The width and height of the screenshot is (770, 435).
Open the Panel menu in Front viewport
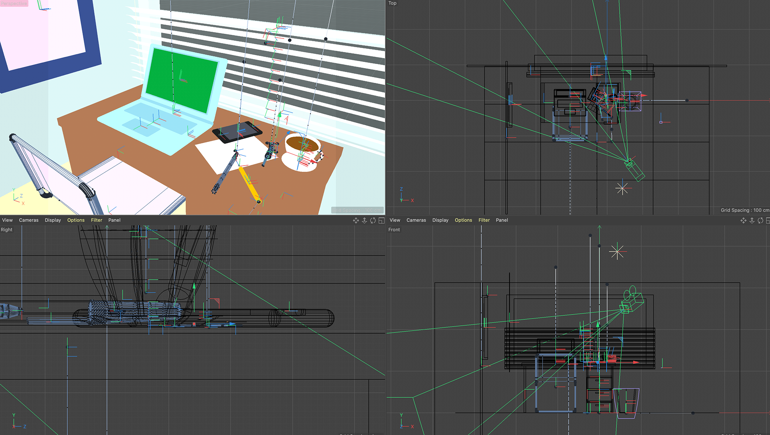[x=502, y=220]
